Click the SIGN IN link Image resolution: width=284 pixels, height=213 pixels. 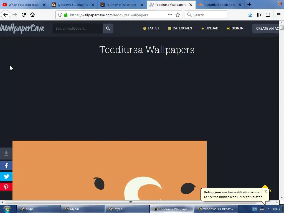click(x=235, y=28)
